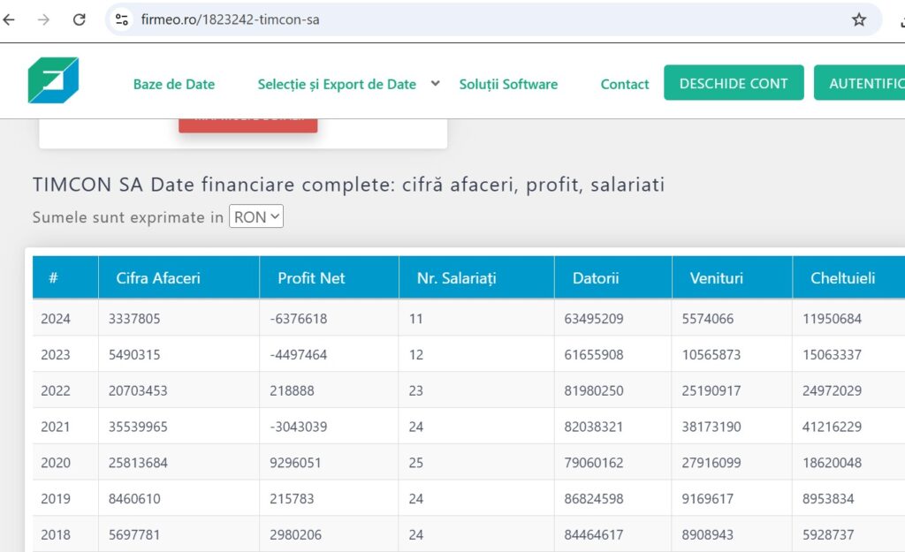Click the red button above the table
This screenshot has width=905, height=552.
tap(248, 124)
